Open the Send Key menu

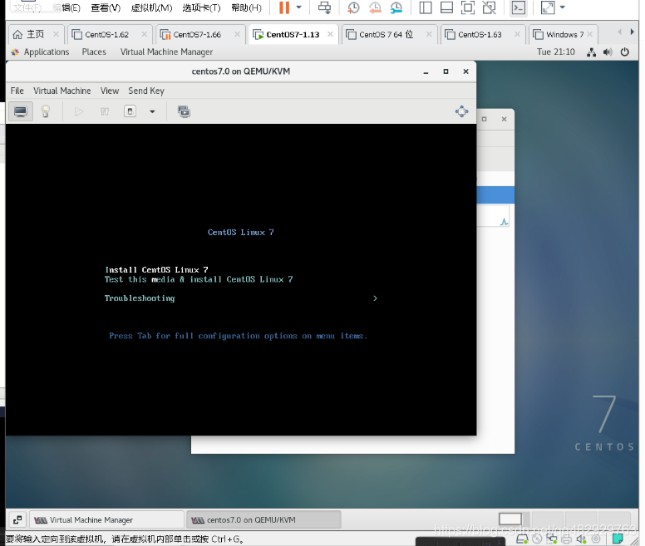point(146,91)
